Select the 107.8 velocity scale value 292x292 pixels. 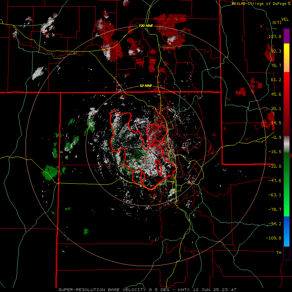point(275,36)
